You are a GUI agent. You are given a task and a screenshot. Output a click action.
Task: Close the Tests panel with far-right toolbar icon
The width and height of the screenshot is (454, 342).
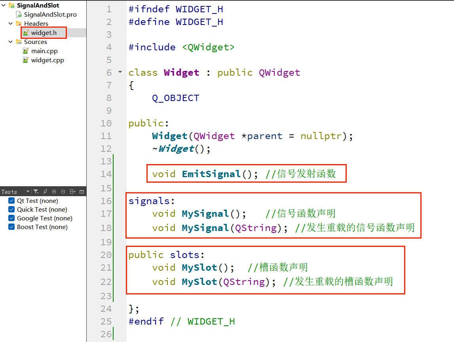(82, 191)
